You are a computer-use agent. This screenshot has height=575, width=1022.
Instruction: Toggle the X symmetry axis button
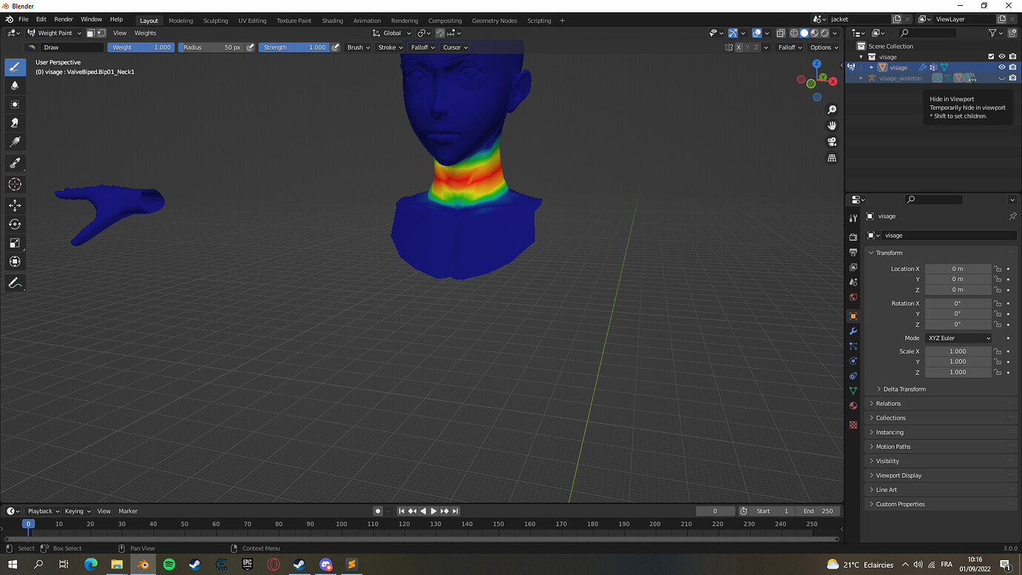click(x=738, y=47)
